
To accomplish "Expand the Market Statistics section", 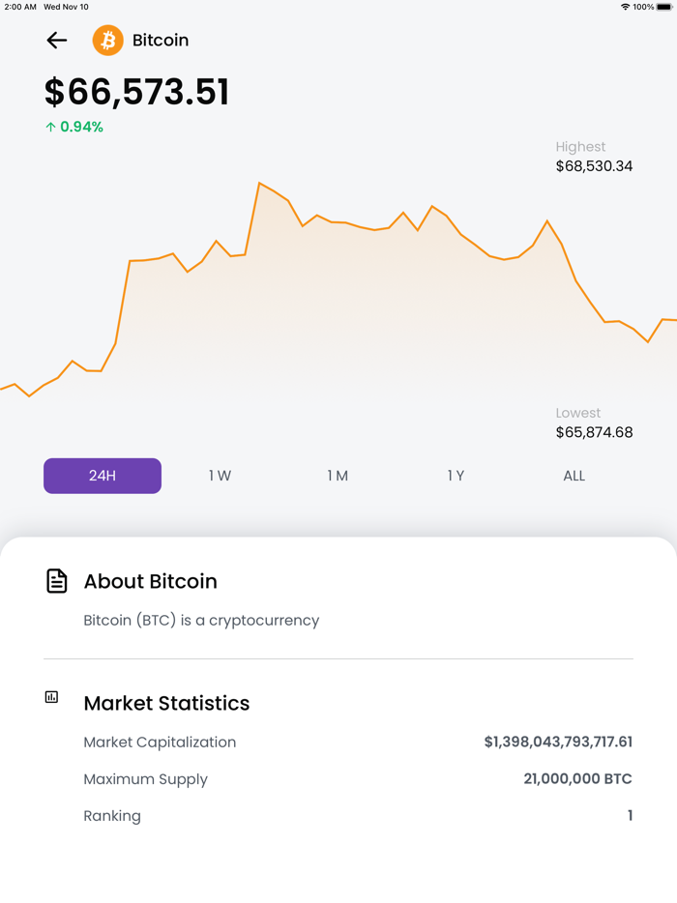I will [x=167, y=703].
